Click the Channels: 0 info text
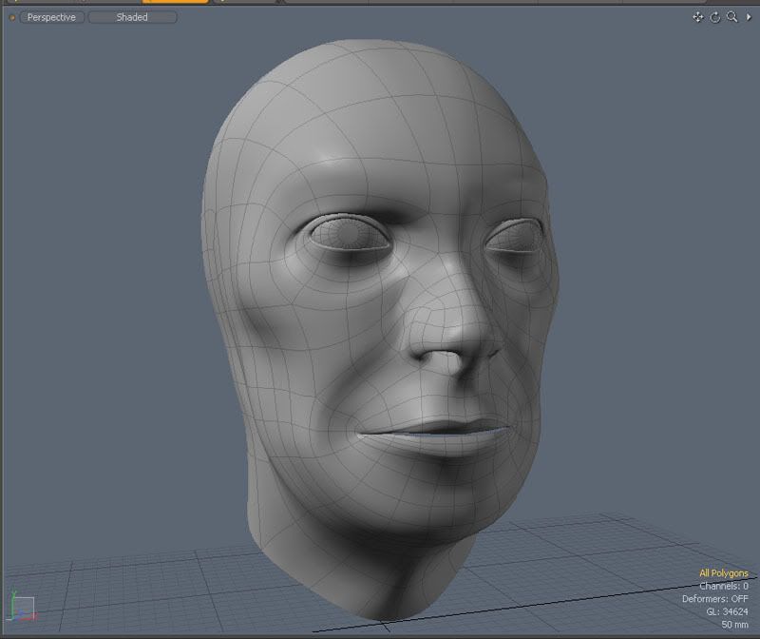Image resolution: width=760 pixels, height=639 pixels. [x=723, y=587]
